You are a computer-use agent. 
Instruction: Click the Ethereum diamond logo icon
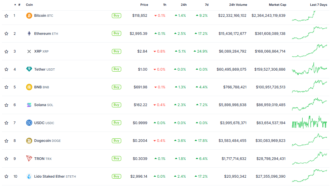click(x=29, y=34)
